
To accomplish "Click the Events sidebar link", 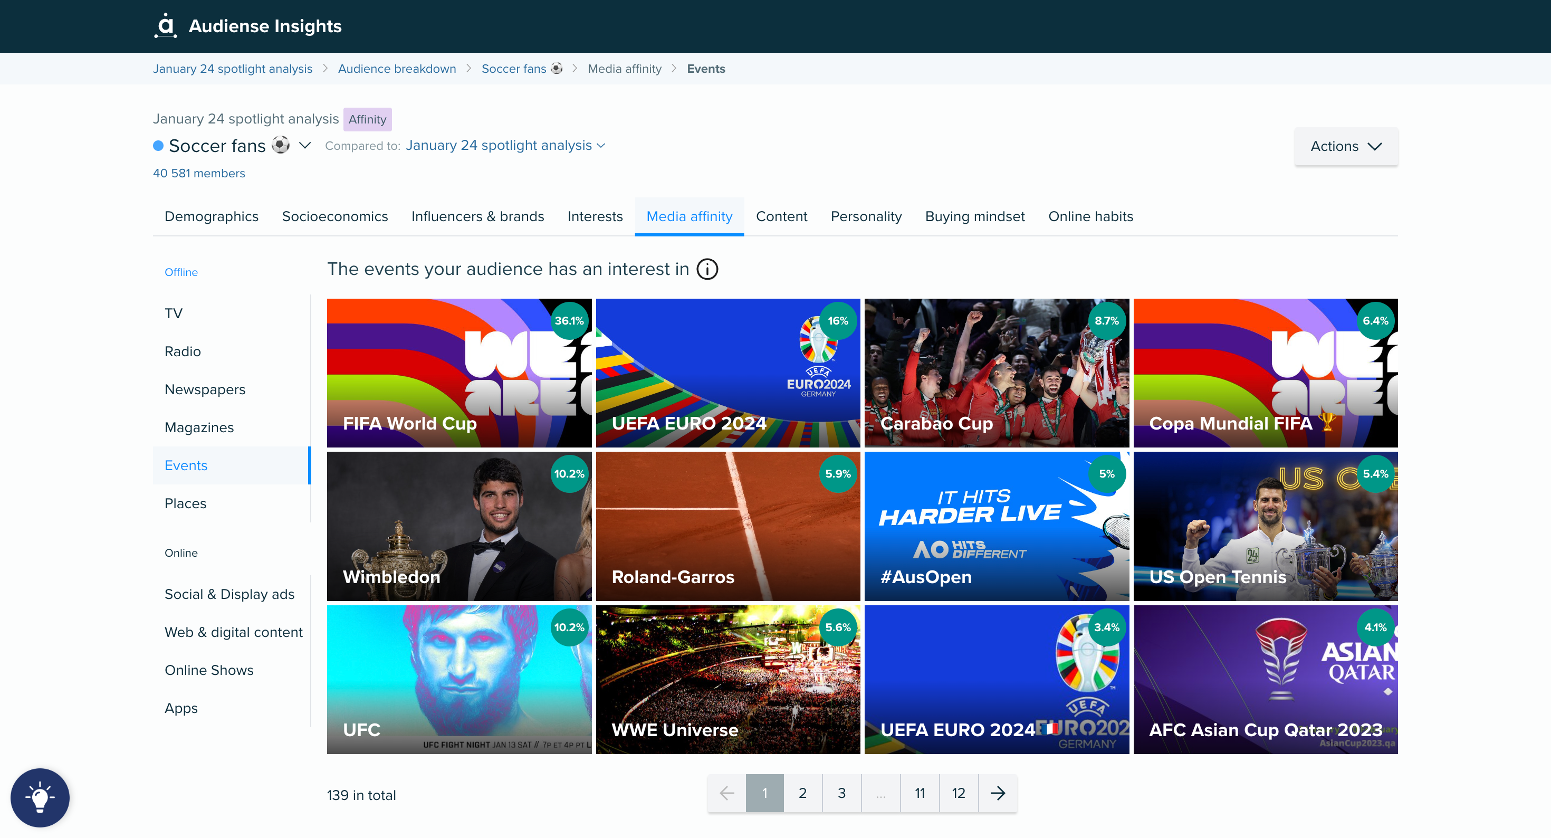I will 186,465.
